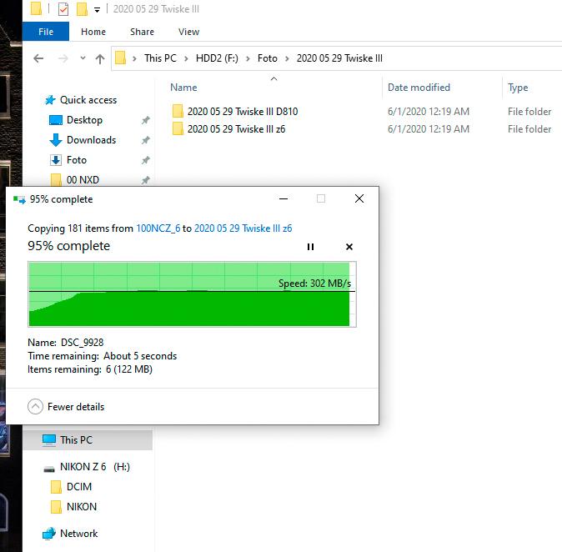Viewport: 562px width, 552px height.
Task: Collapse the dialog with Fewer details
Action: [x=67, y=407]
